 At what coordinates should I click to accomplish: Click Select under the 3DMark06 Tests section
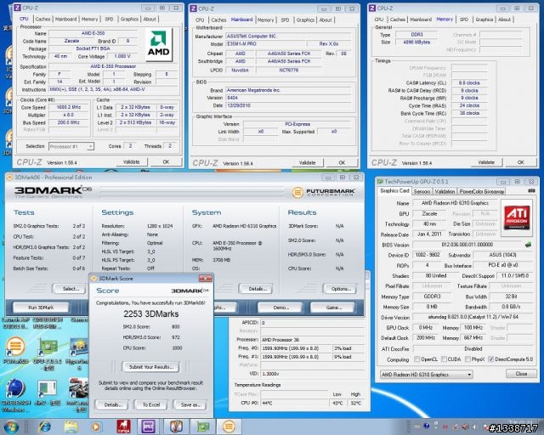tap(71, 289)
